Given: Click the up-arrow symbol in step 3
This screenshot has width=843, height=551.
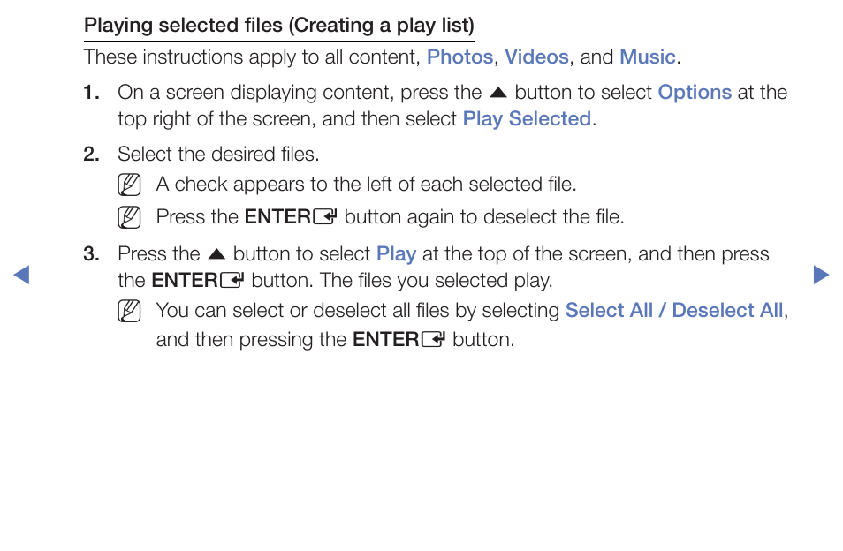Looking at the screenshot, I should pyautogui.click(x=216, y=254).
